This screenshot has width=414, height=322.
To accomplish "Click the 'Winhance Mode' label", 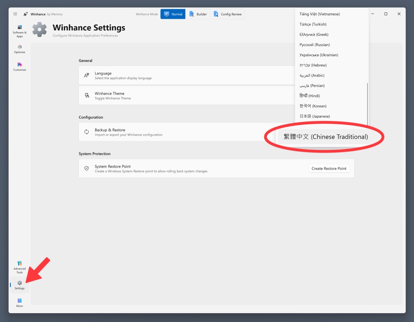I will coord(147,14).
